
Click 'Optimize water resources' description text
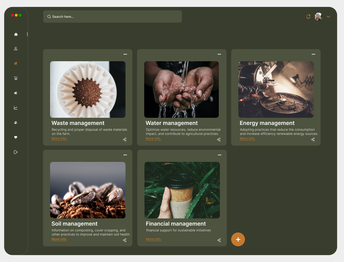[x=183, y=132]
